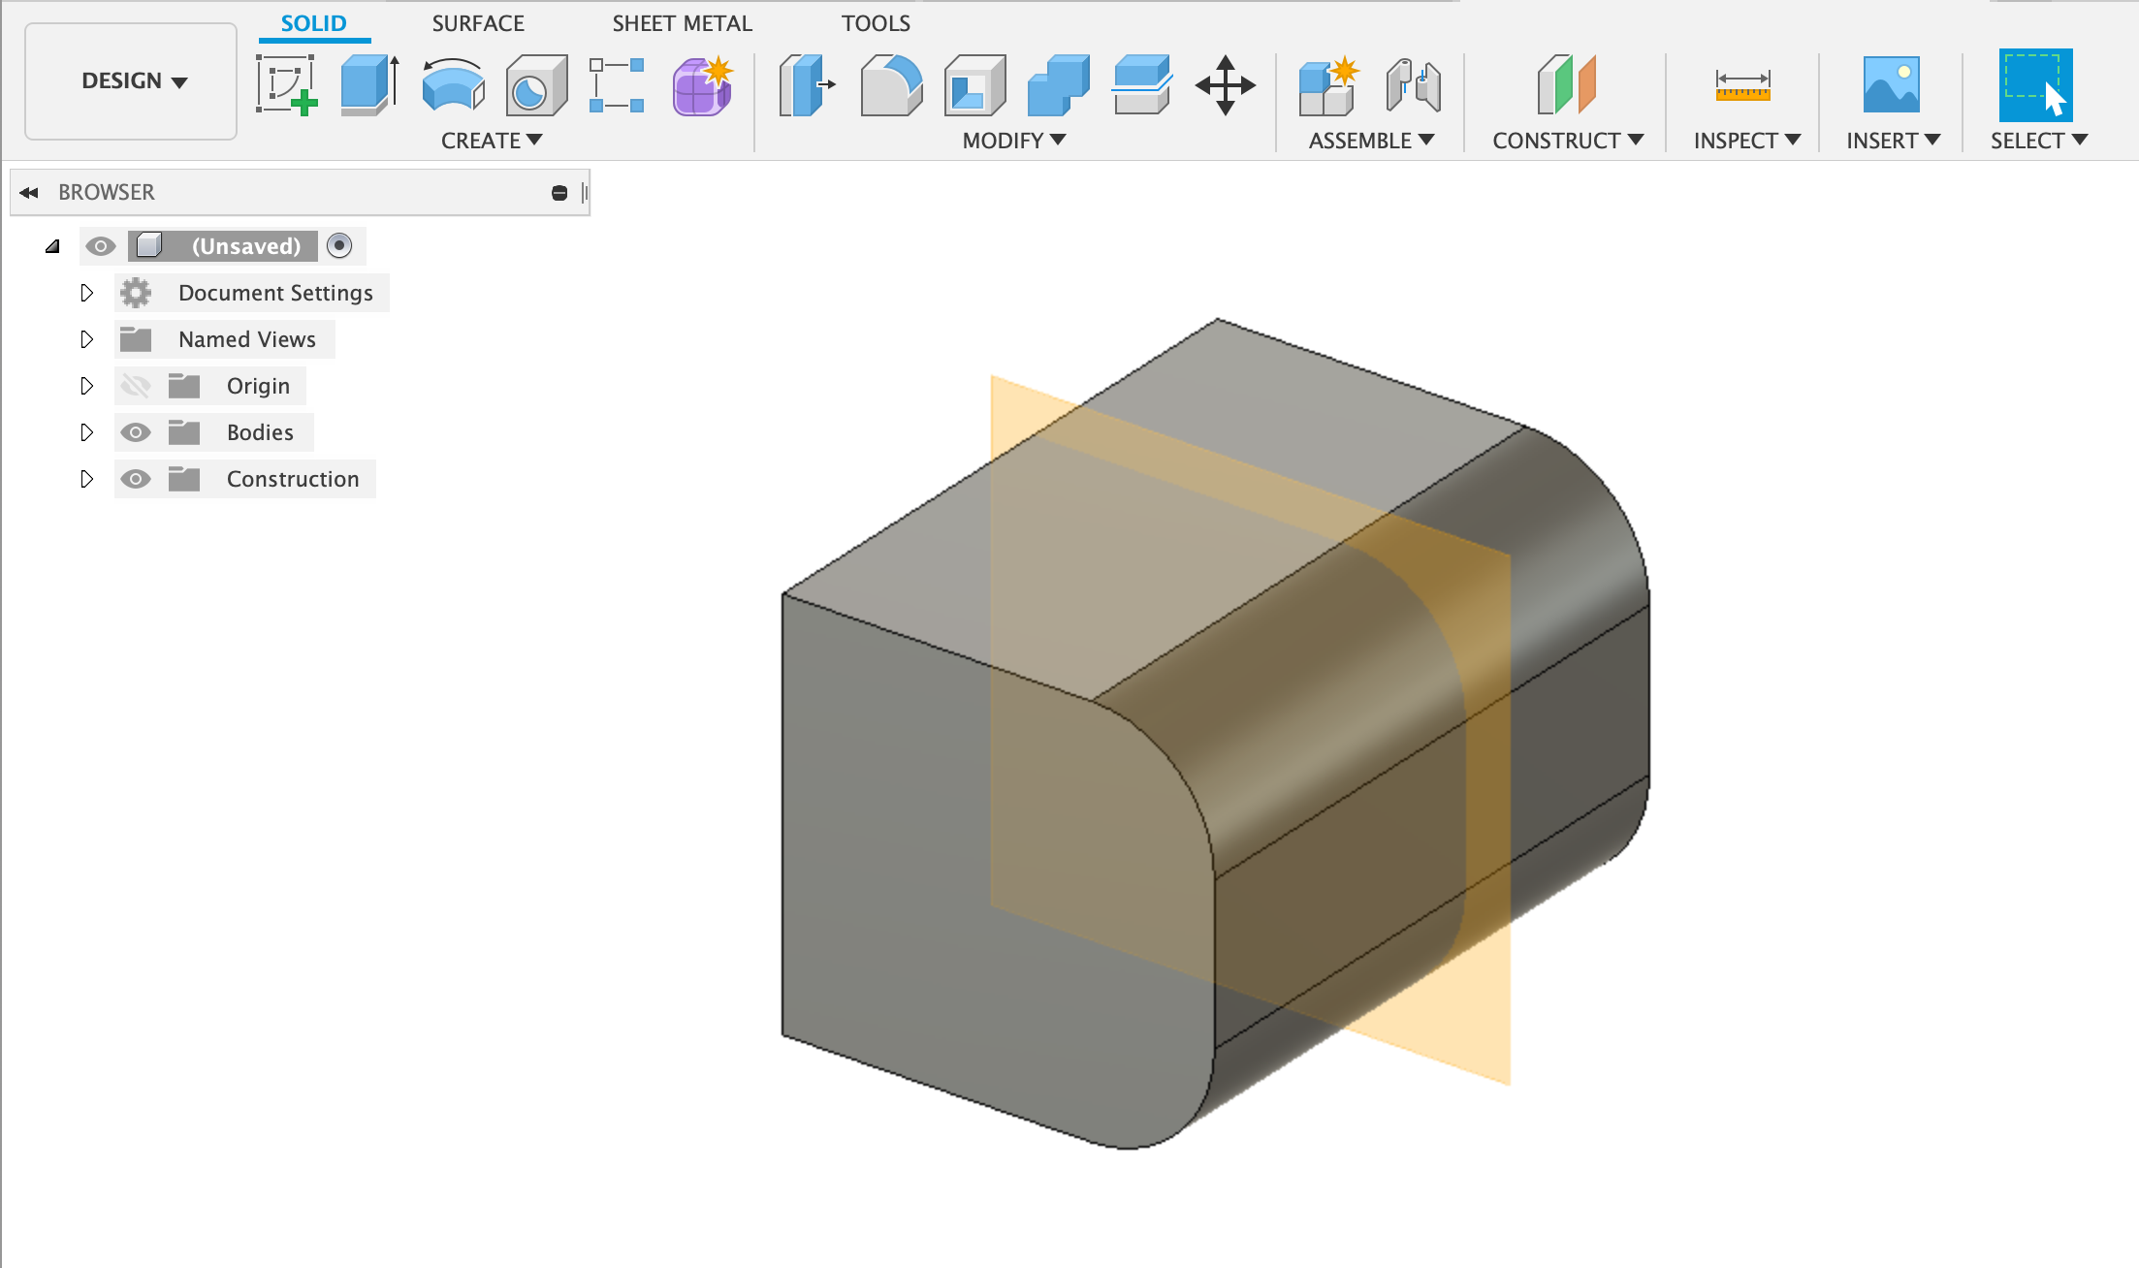Click the Move/Copy arrows icon

tap(1225, 85)
